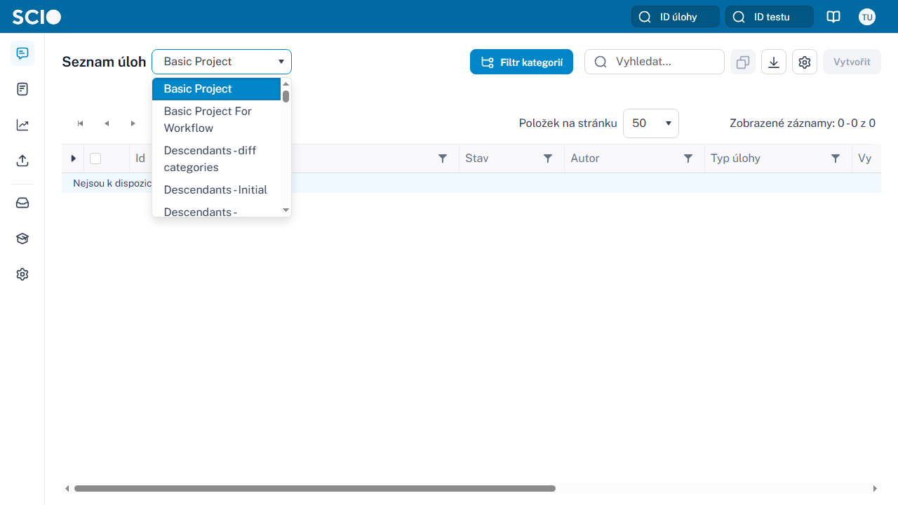Open the table settings gear button
The image size is (898, 505).
coord(805,62)
